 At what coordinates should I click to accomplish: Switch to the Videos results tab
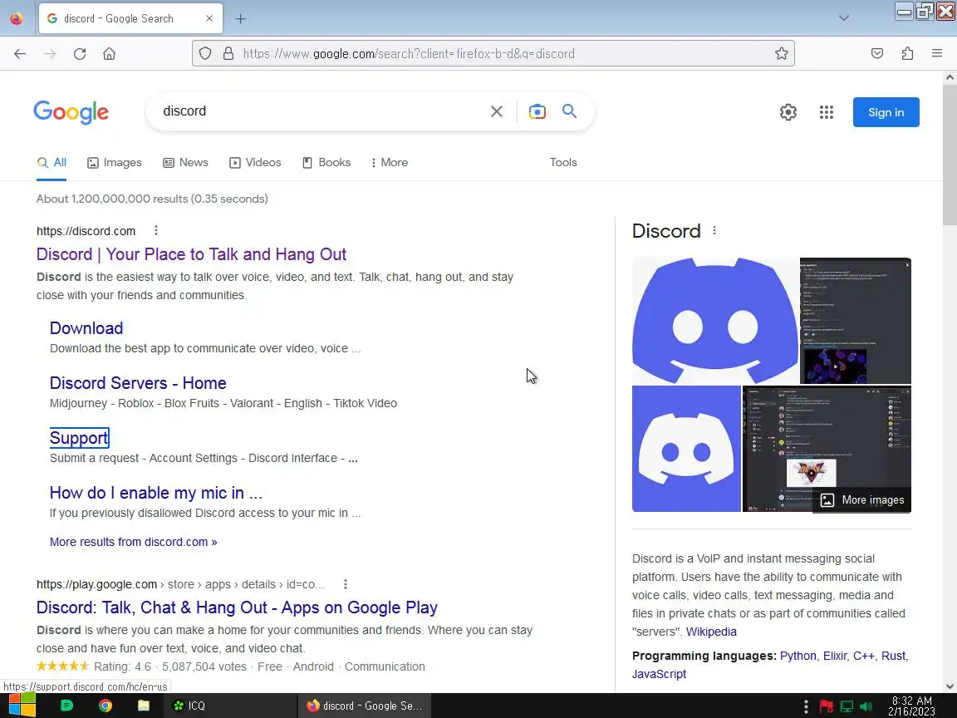pyautogui.click(x=255, y=162)
